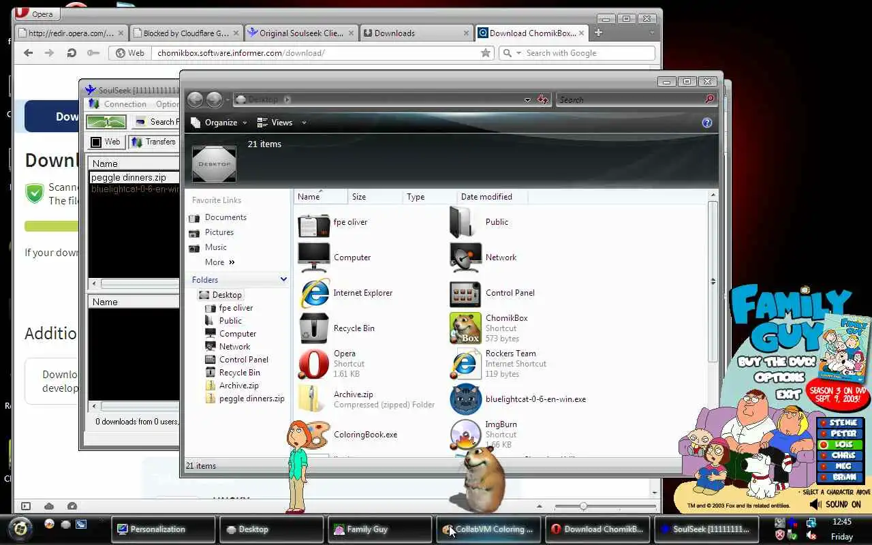This screenshot has width=872, height=545.
Task: Switch to Blocked by Cloudflare tab
Action: [185, 33]
